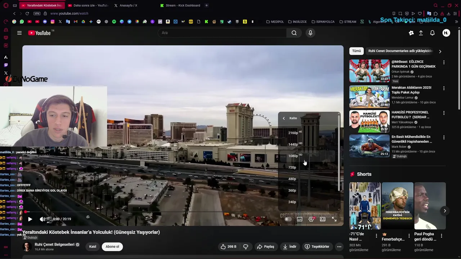This screenshot has width=461, height=259.
Task: Go back in browser history
Action: pos(14,13)
